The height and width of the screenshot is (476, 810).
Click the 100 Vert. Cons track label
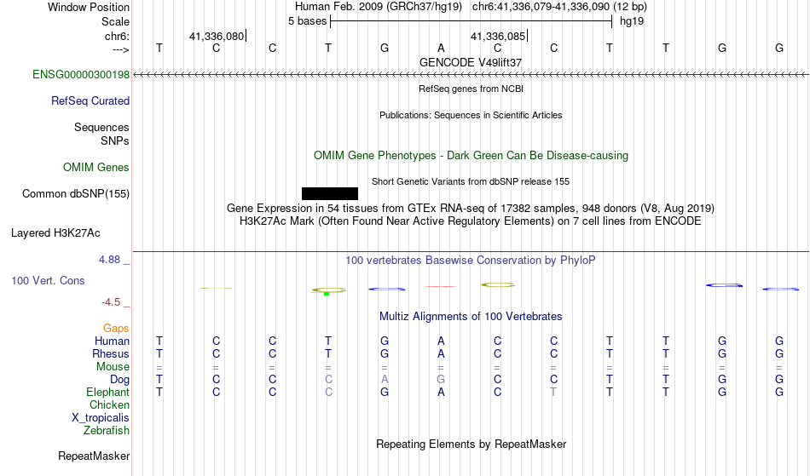tap(48, 280)
